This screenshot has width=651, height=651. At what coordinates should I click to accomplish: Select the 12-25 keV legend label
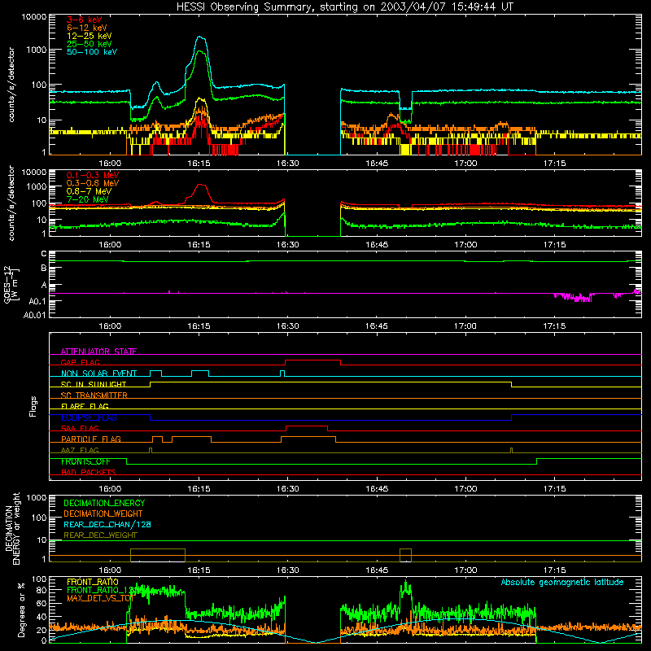(89, 36)
